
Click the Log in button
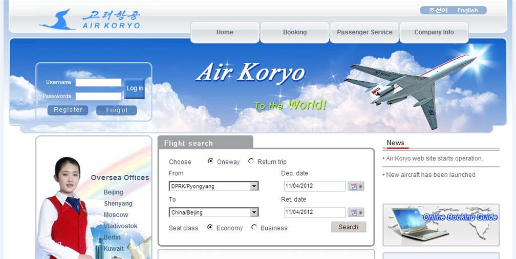click(135, 88)
